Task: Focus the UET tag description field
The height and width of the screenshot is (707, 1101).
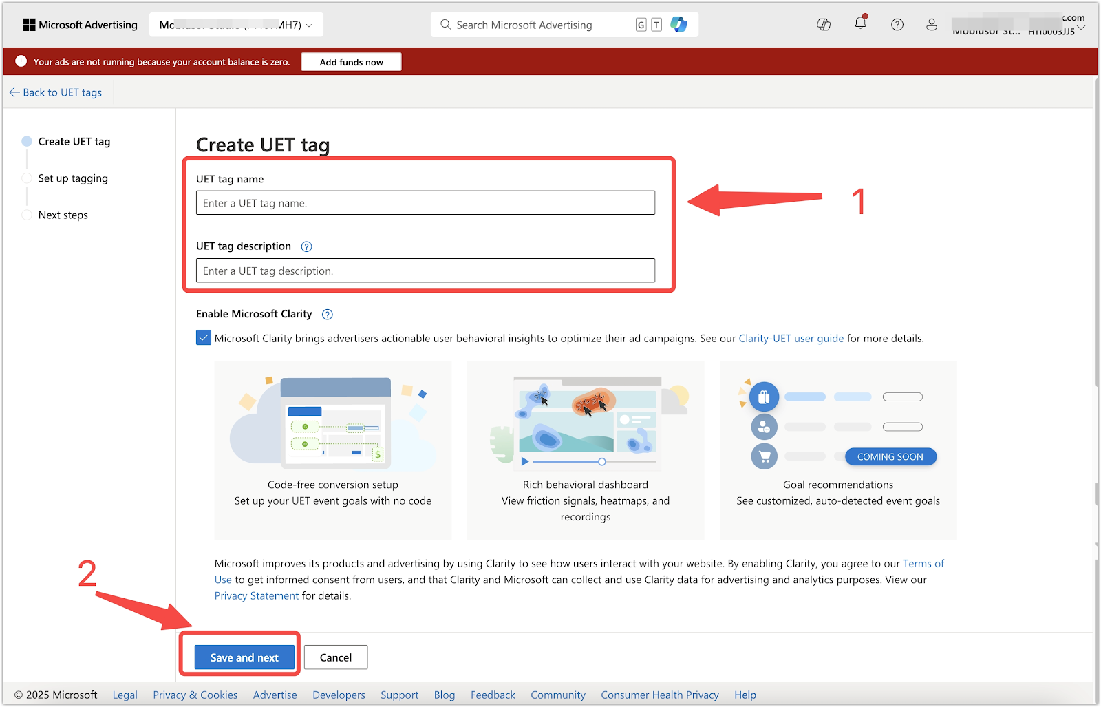Action: (x=425, y=271)
